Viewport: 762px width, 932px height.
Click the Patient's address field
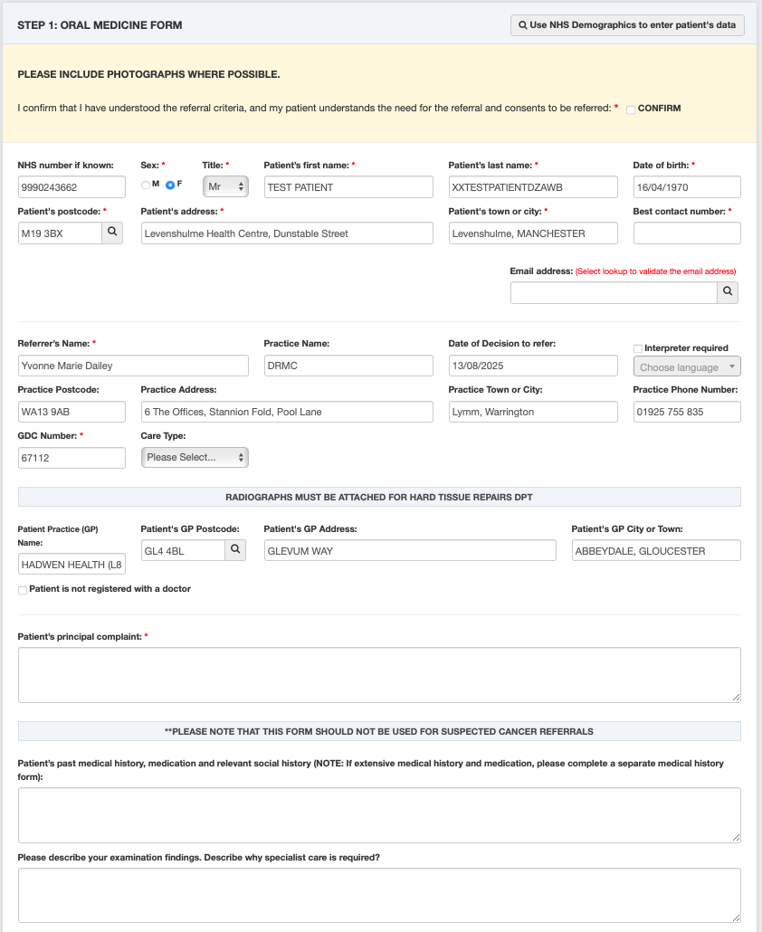point(287,233)
